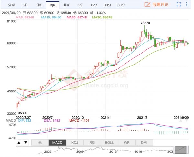The image size is (194, 157).
Task: Expand chart to fullscreen mode
Action: click(x=179, y=5)
